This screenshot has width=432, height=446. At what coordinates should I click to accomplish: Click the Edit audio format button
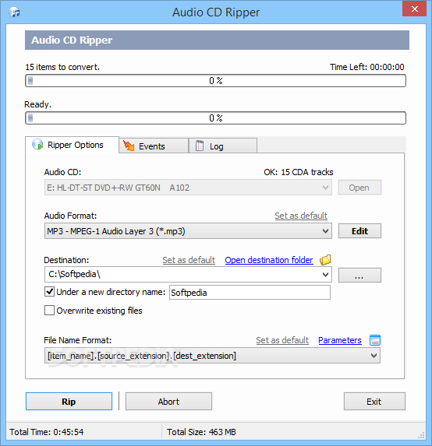point(359,231)
